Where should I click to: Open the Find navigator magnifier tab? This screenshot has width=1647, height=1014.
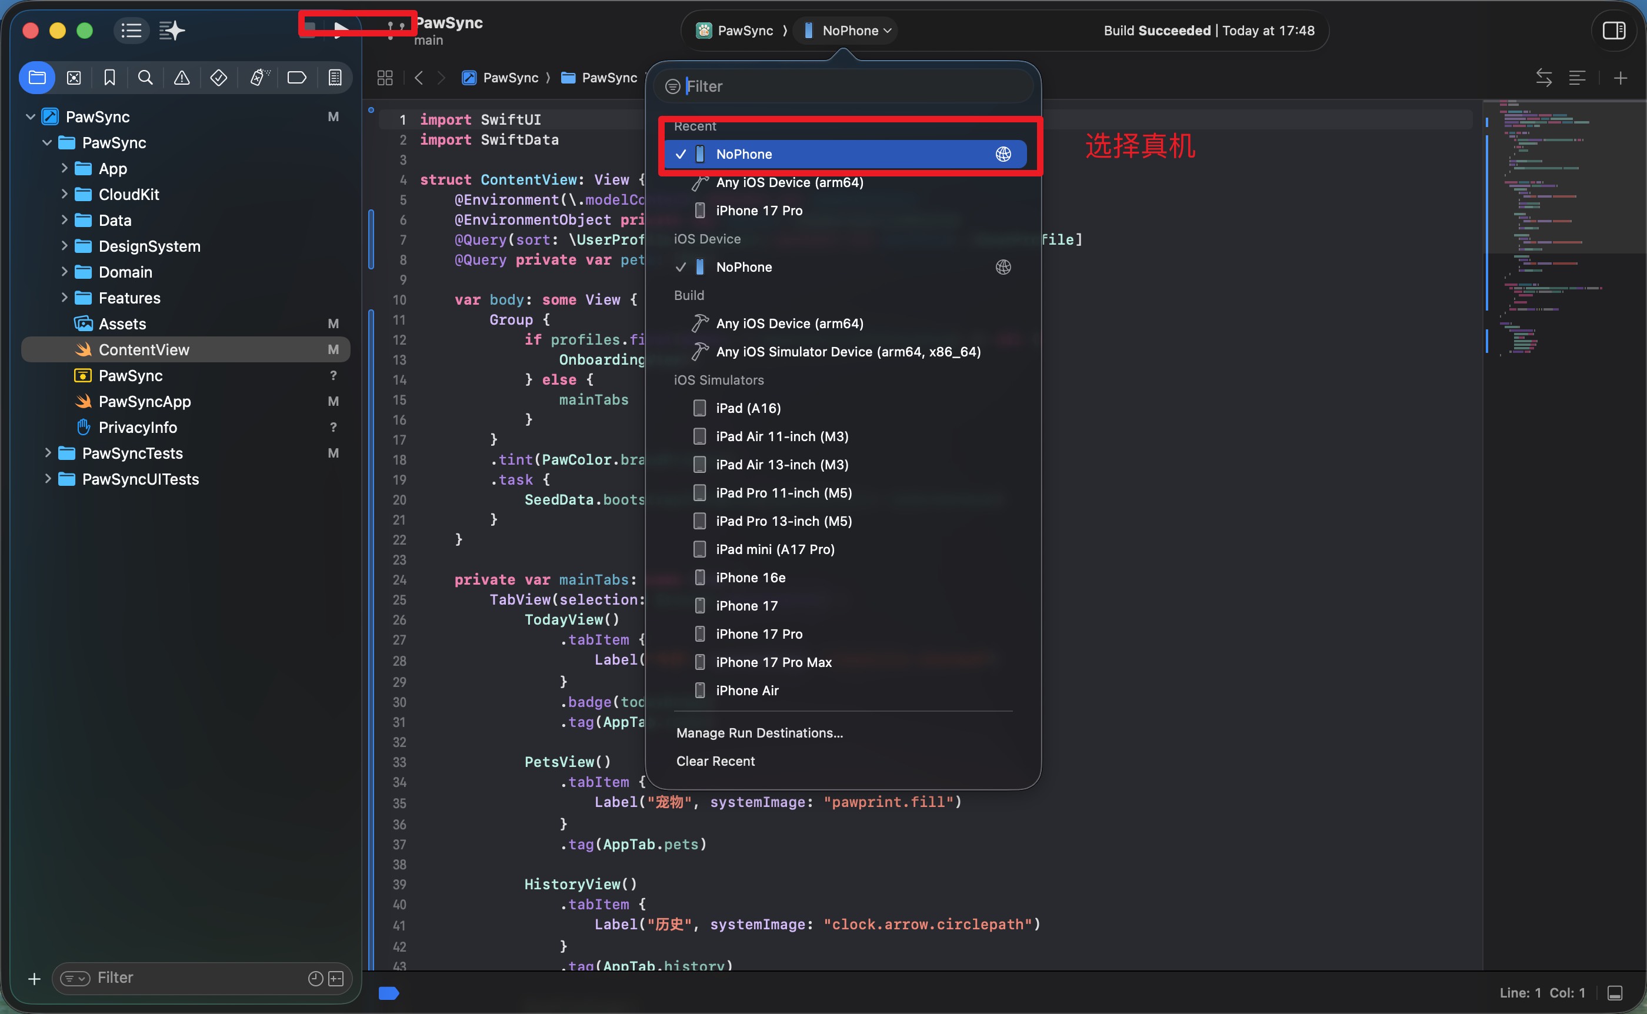(x=145, y=78)
